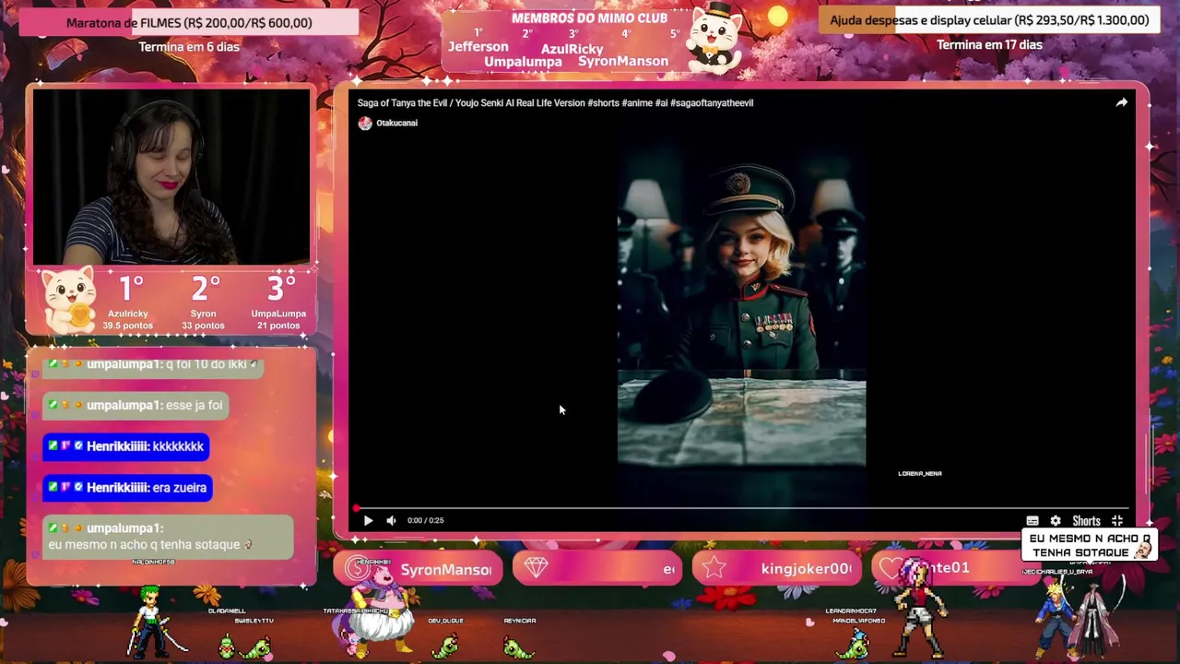Click the "eu mesmo n acho q tenha sotaque" chat message
This screenshot has height=664, width=1180.
[x=168, y=537]
